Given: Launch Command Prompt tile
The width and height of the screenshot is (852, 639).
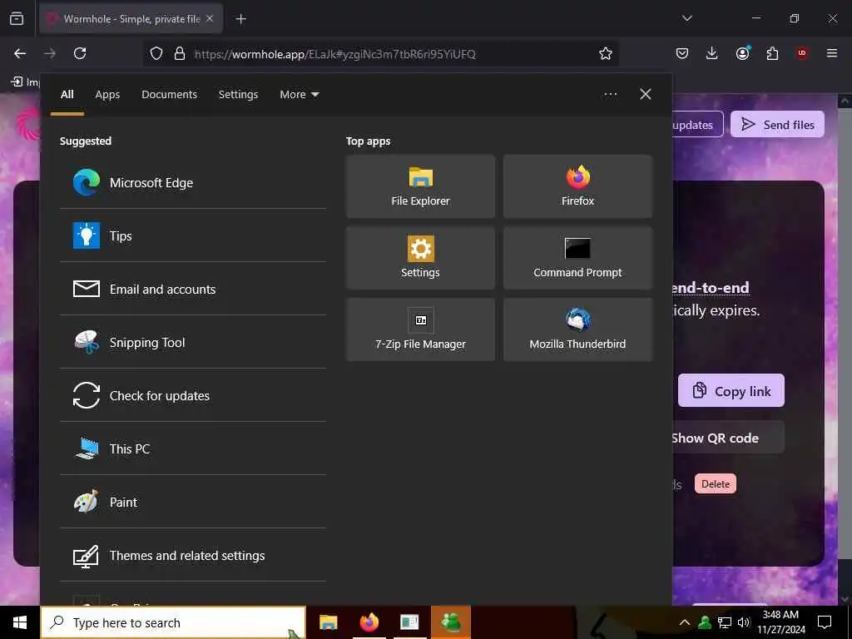Looking at the screenshot, I should click(x=577, y=258).
